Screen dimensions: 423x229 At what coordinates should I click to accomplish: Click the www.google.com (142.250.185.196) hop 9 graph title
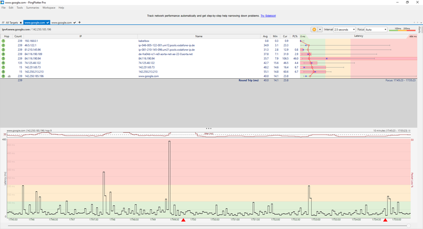pos(29,130)
